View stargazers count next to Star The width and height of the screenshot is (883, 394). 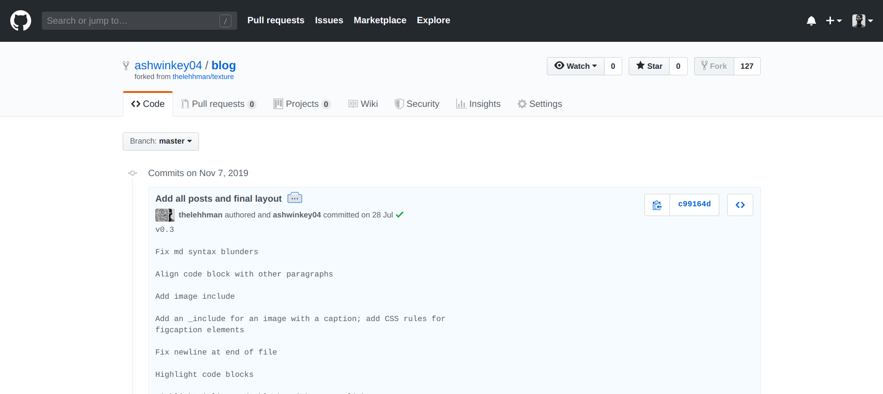[678, 66]
